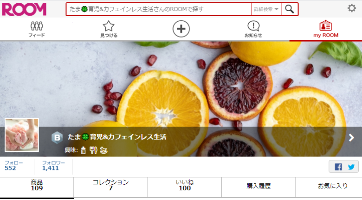The width and height of the screenshot is (362, 200).
Task: Open the お気に入り tab
Action: [332, 186]
